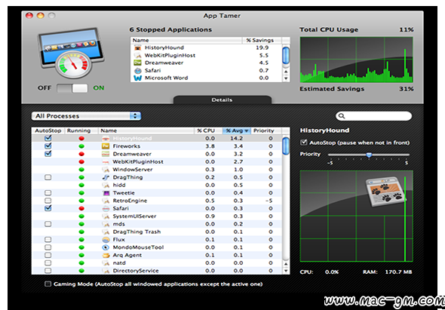Image resolution: width=445 pixels, height=310 pixels.
Task: Click the Microsoft Word icon in list
Action: (x=137, y=78)
